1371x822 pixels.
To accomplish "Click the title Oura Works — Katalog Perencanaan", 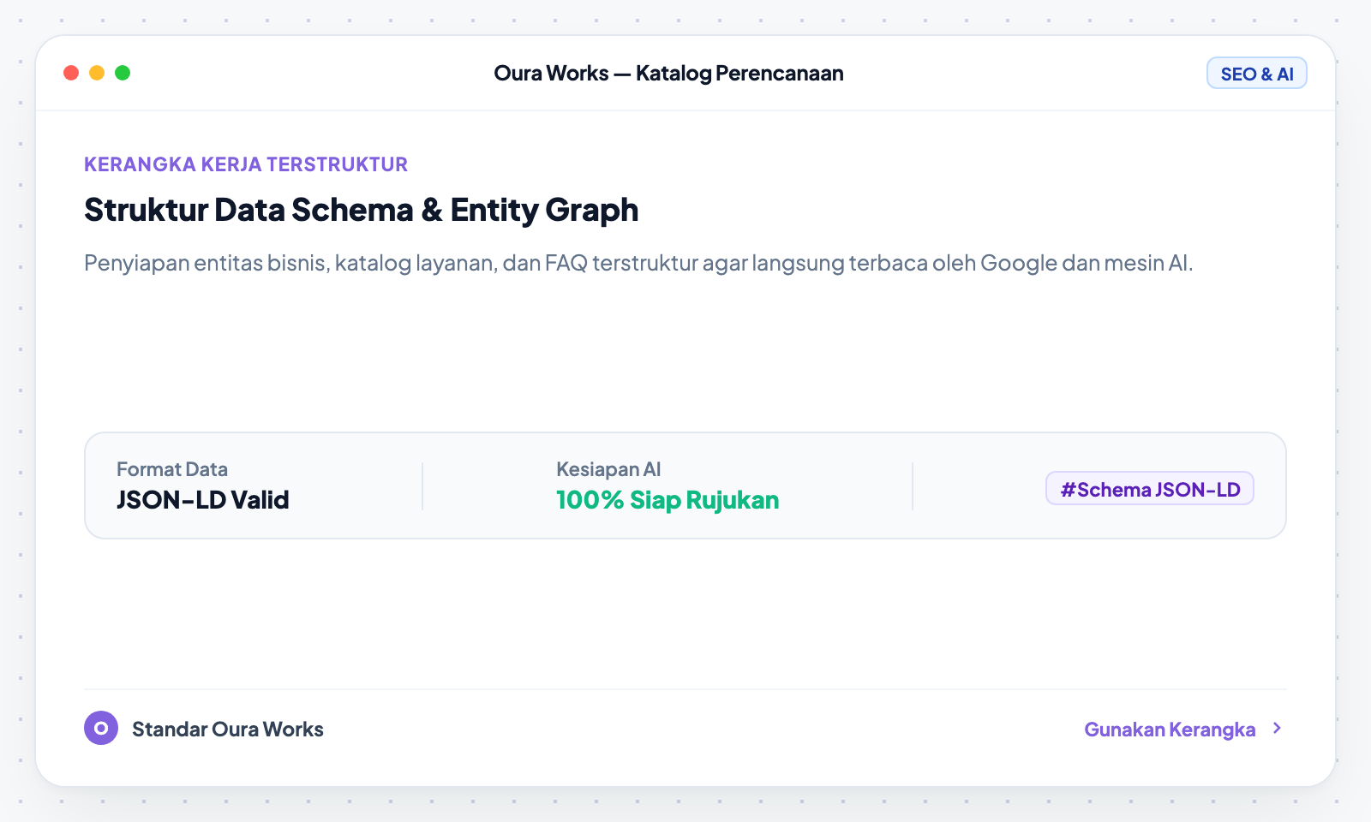I will [x=668, y=74].
